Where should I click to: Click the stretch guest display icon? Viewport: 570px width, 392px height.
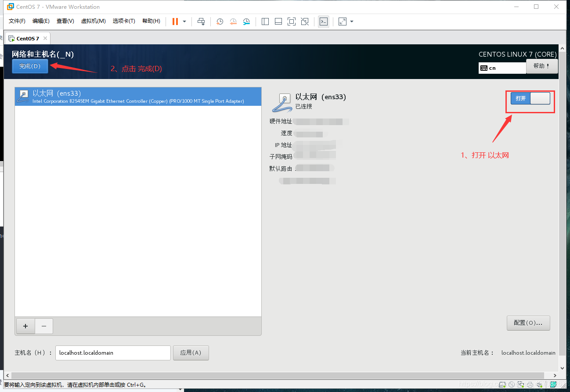pyautogui.click(x=343, y=22)
